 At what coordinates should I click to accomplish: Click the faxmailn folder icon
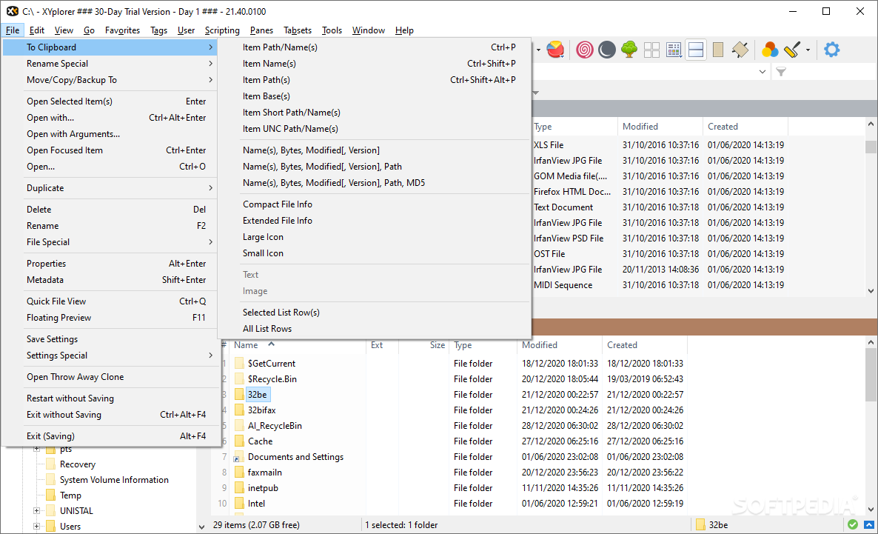pos(240,473)
